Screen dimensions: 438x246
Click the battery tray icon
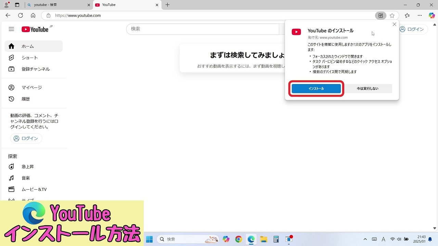click(x=406, y=239)
